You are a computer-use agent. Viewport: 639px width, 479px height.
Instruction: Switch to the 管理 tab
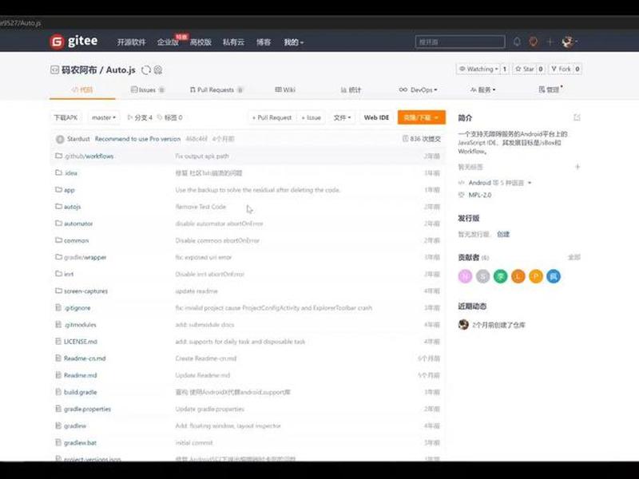(x=550, y=89)
